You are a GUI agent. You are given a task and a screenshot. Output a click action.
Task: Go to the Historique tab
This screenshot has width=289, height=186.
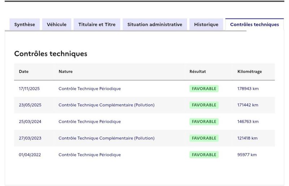point(206,24)
